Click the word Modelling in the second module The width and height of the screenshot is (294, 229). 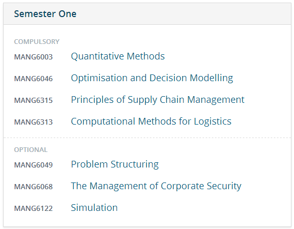pyautogui.click(x=211, y=78)
